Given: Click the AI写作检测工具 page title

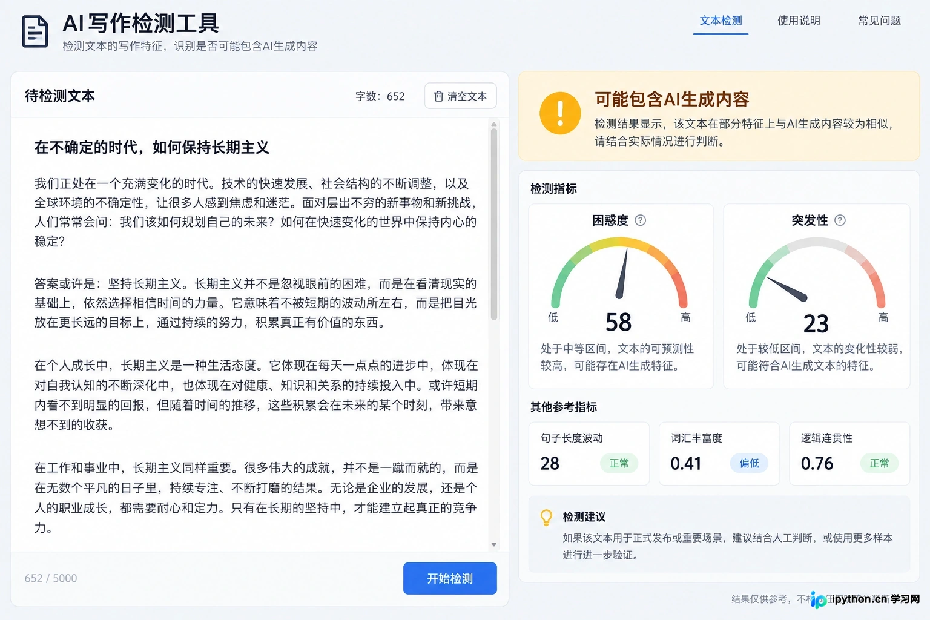Looking at the screenshot, I should coord(140,23).
